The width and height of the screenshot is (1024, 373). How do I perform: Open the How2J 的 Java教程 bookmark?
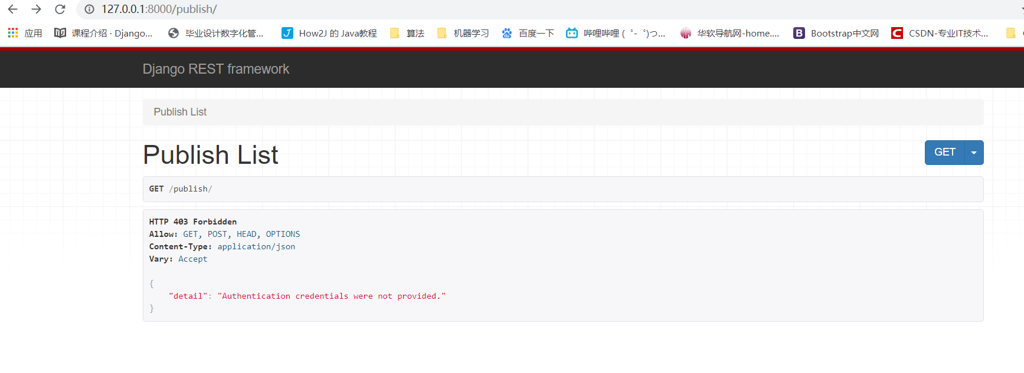tap(329, 33)
